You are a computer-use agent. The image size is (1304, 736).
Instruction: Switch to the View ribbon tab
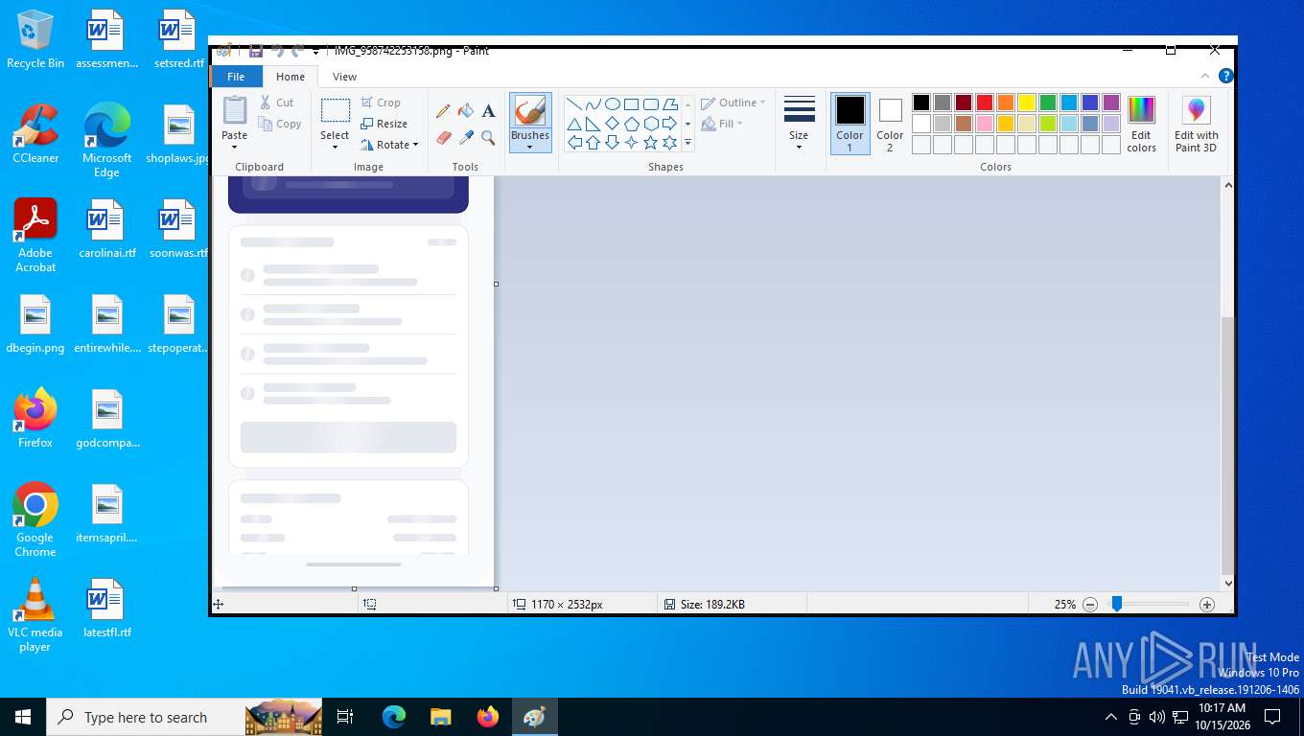(x=344, y=77)
